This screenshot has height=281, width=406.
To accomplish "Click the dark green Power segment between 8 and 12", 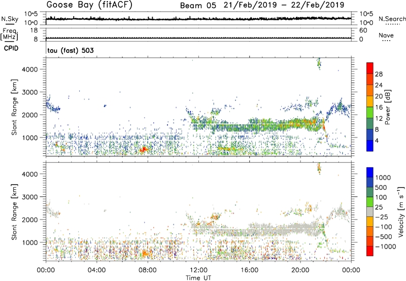I will [x=370, y=124].
